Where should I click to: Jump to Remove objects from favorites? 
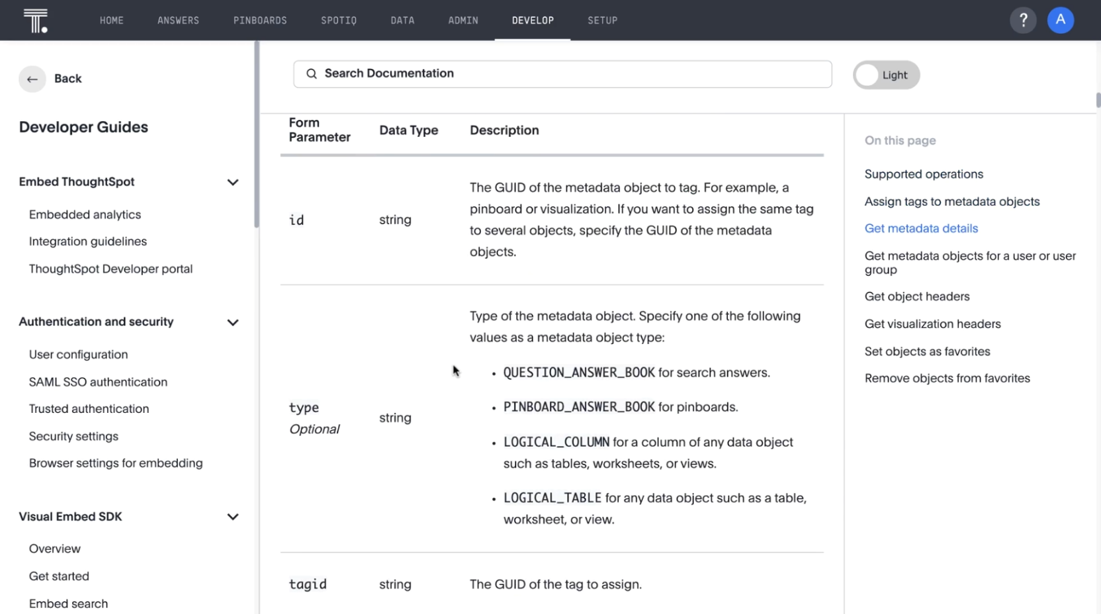(x=947, y=378)
